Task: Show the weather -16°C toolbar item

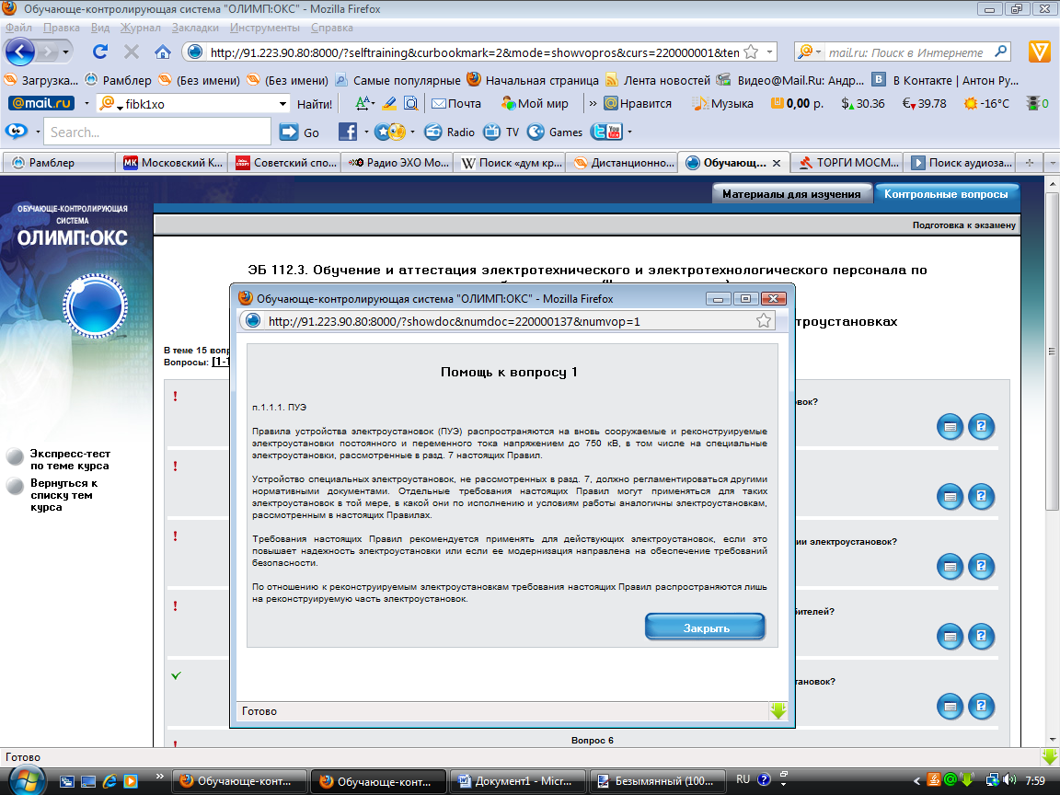Action: tap(986, 103)
